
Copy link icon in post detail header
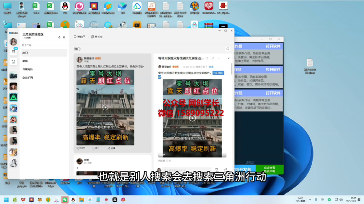(213, 58)
